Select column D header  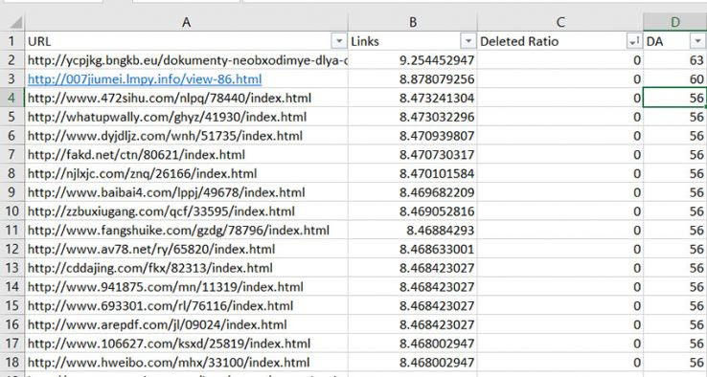[x=675, y=22]
